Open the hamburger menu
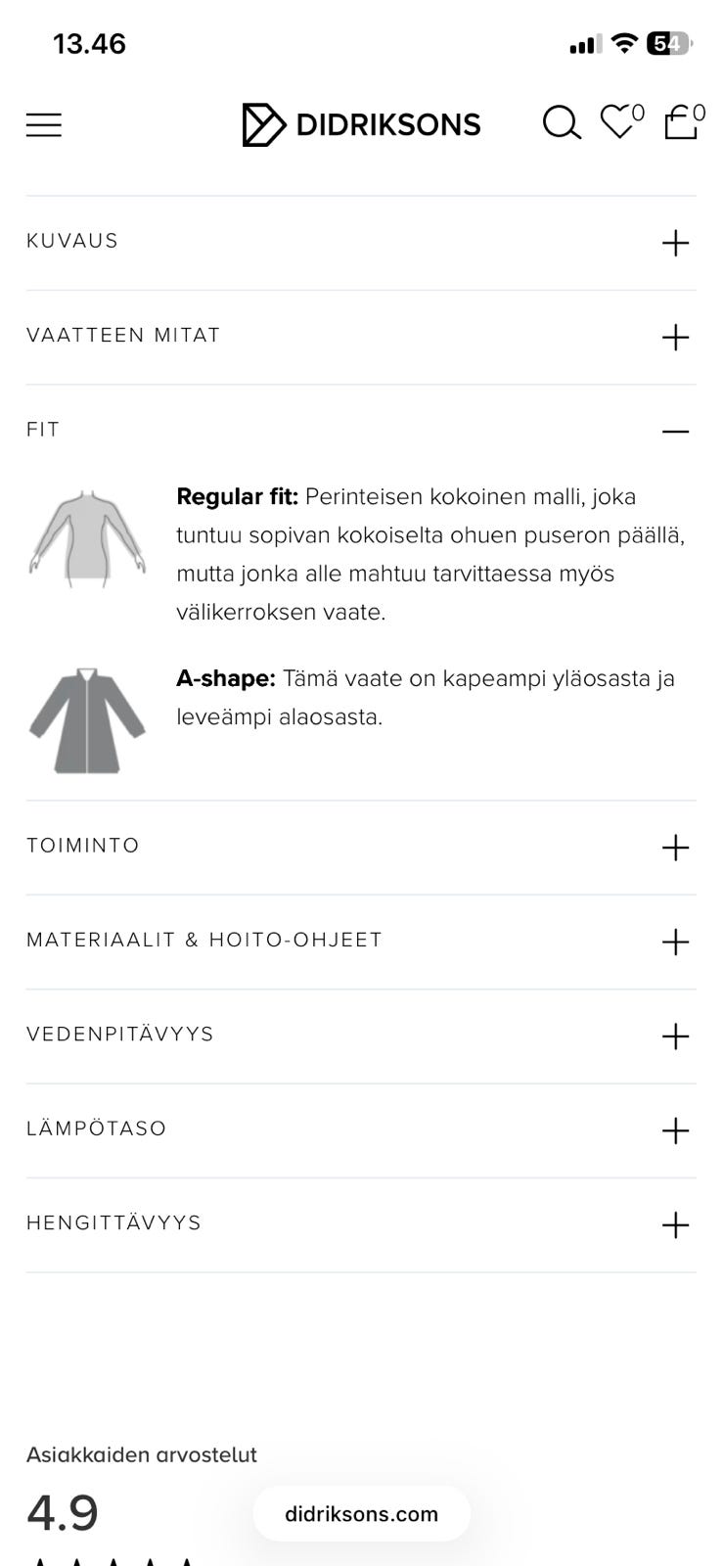 coord(44,125)
